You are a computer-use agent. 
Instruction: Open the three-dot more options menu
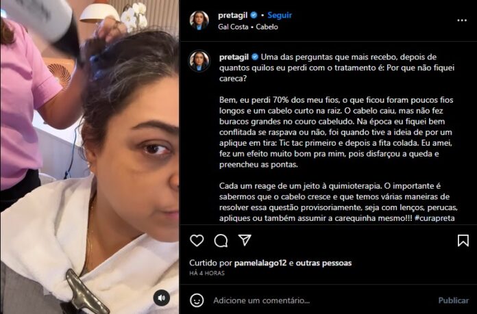pos(462,21)
